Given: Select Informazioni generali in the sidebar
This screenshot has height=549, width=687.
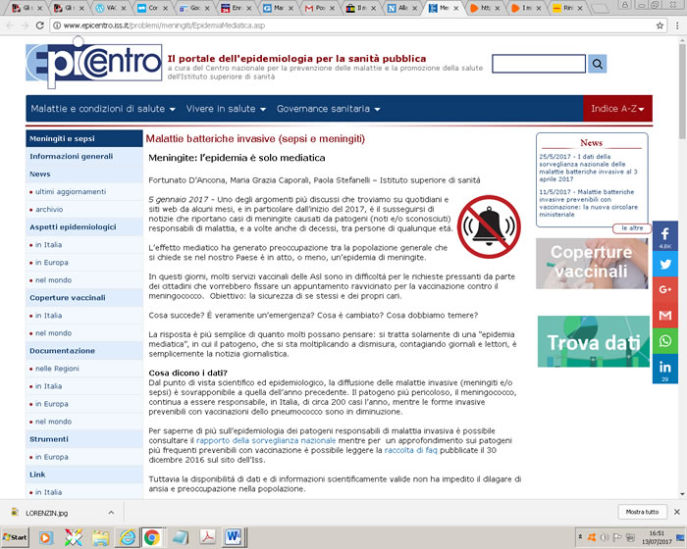Looking at the screenshot, I should (71, 156).
